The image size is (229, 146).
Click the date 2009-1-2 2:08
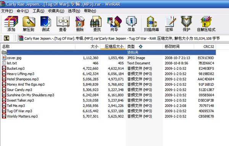176,106
